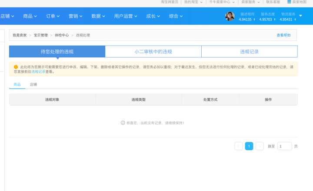Click the smiley icon in the empty records message

tap(123, 123)
